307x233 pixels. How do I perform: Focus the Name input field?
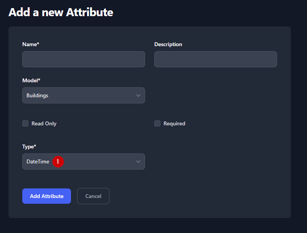pos(84,59)
